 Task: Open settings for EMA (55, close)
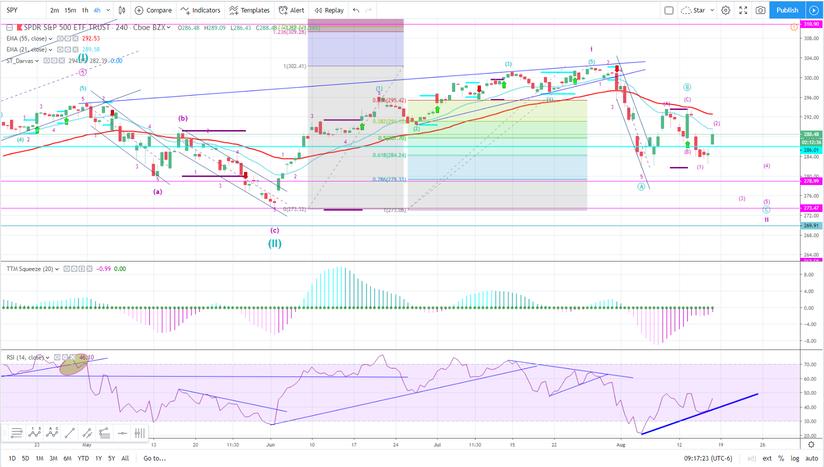[67, 38]
